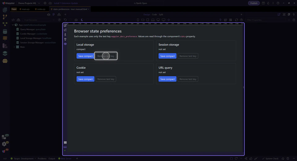Select the tablet portrait viewport icon
The image size is (297, 161).
pos(148,20)
